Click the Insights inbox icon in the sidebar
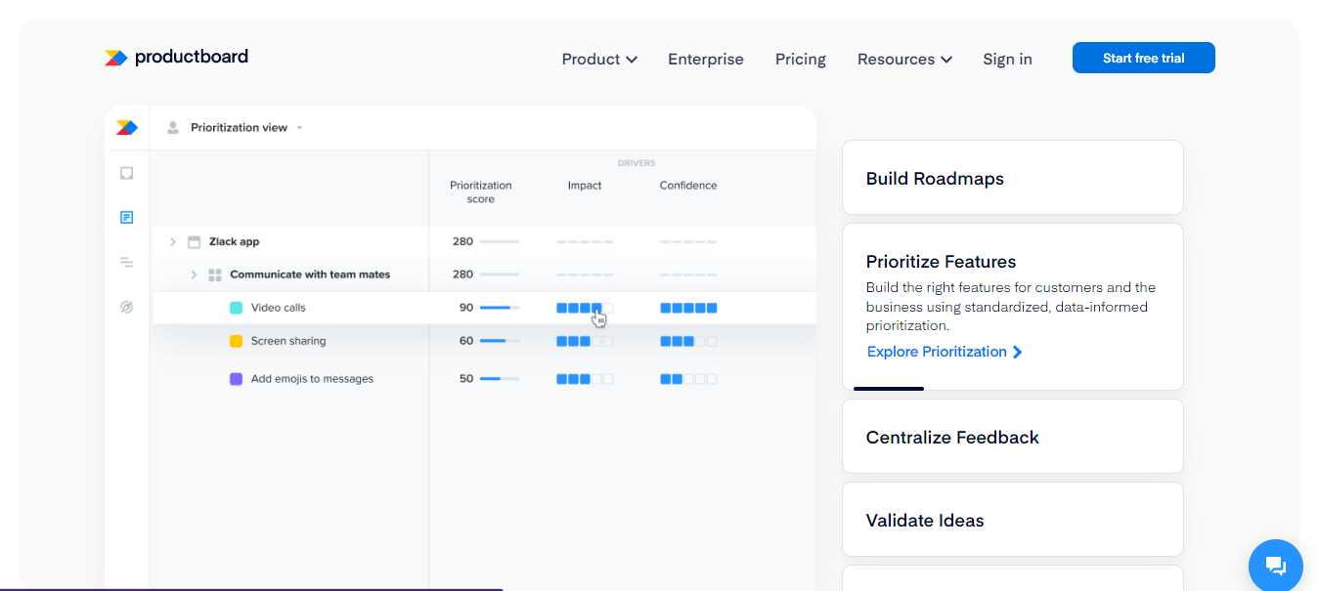1319x591 pixels. point(126,174)
